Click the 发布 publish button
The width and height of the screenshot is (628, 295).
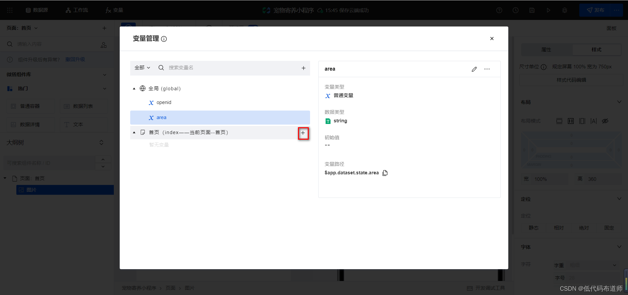tap(595, 10)
